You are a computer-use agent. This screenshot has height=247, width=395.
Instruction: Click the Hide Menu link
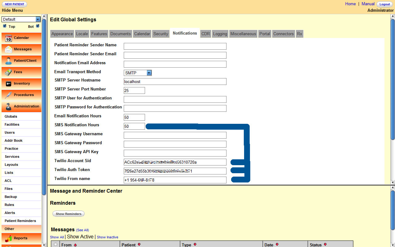click(x=12, y=10)
